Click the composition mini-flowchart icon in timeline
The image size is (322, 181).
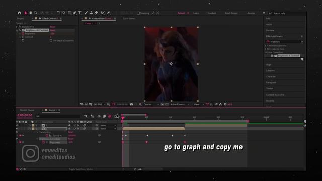[86, 116]
